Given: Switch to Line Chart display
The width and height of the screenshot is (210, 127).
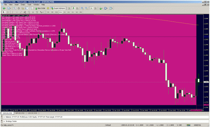Looking at the screenshot, I should 78,8.
